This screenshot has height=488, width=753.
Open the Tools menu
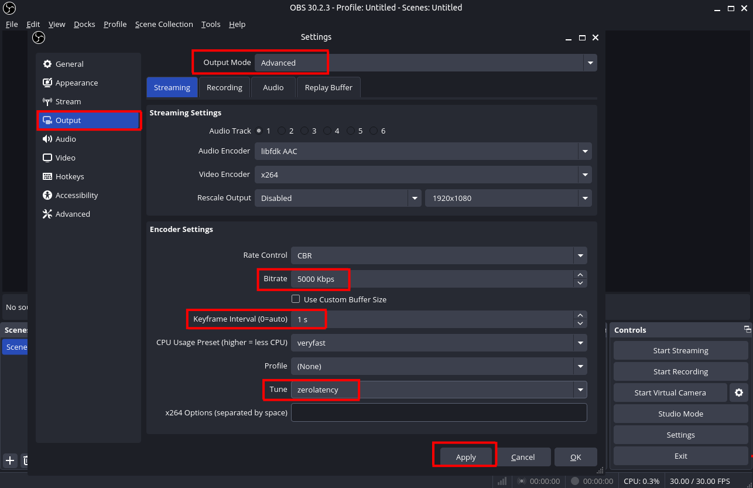pos(211,24)
